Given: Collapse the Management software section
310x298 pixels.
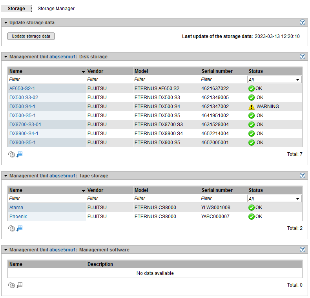Looking at the screenshot, I should pos(5,249).
